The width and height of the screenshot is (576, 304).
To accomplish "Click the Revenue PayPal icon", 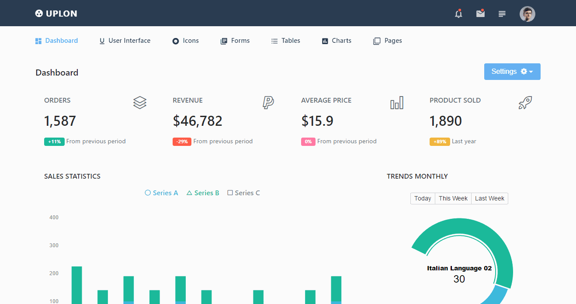I will tap(268, 103).
